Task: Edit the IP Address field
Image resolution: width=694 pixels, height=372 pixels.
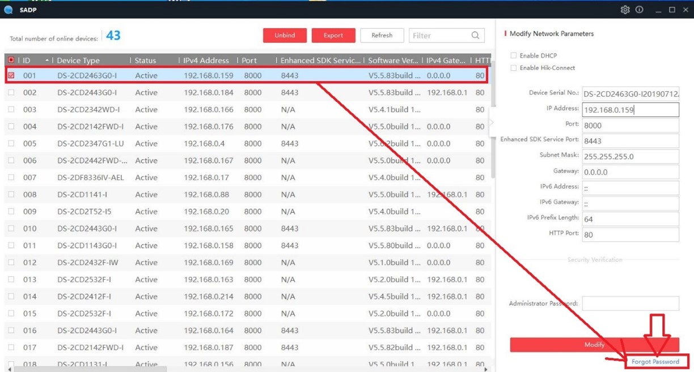Action: click(x=630, y=109)
